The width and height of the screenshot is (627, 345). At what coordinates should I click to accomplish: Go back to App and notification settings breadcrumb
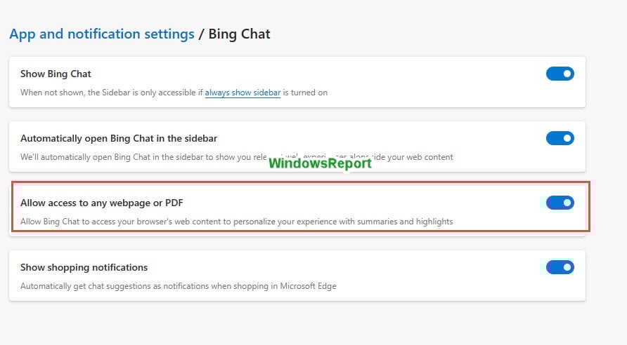102,34
